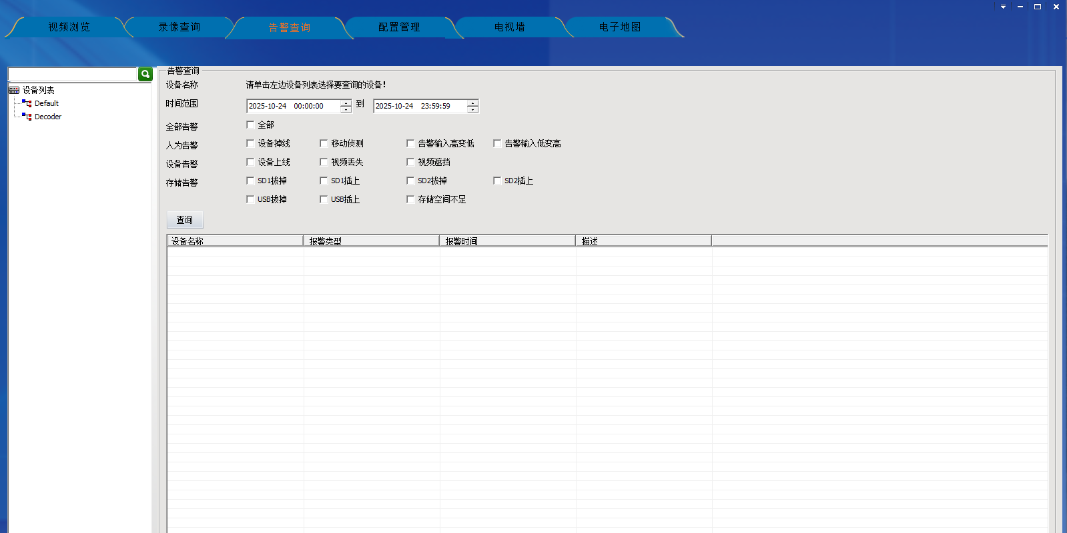Enable the 全部 alarm checkbox
The image size is (1067, 533).
[250, 125]
